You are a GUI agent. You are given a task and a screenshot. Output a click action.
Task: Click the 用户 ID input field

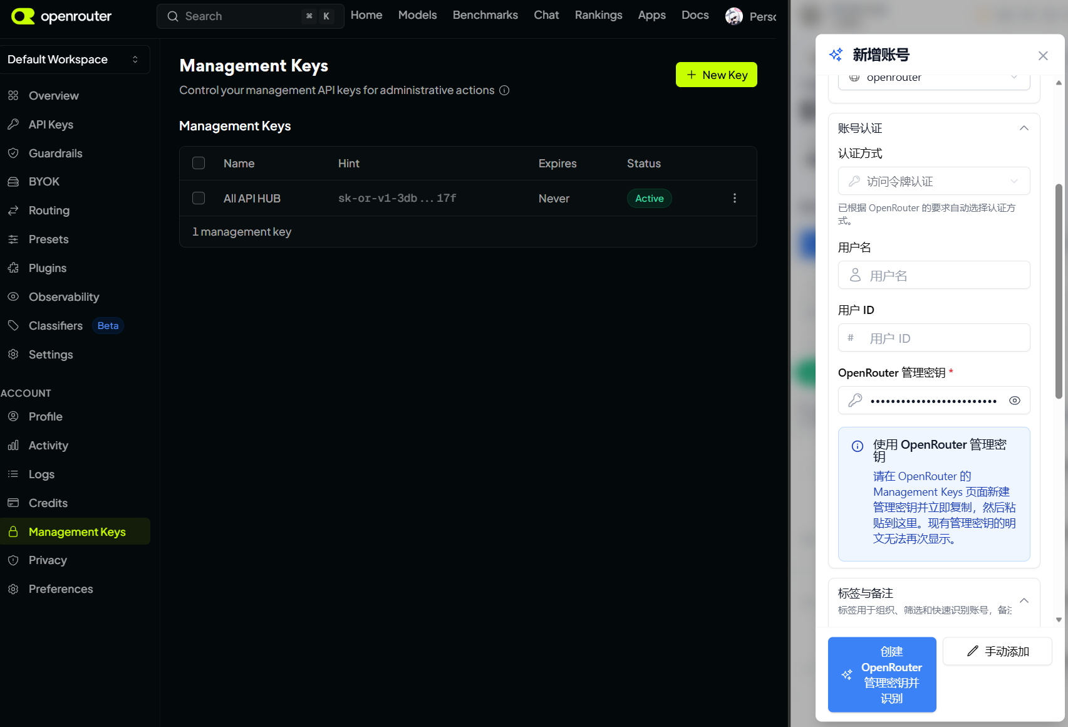(x=934, y=338)
